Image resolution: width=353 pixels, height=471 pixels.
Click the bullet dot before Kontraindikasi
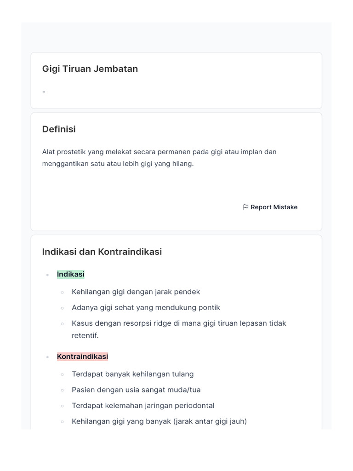tap(47, 357)
